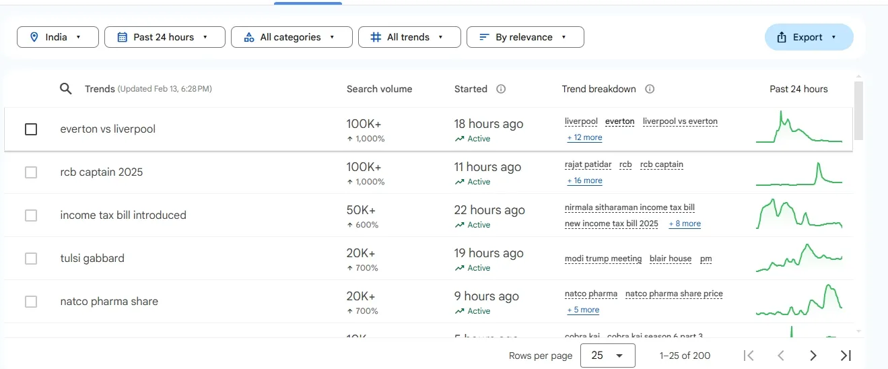Screen dimensions: 888x369
Task: Jump to the last page of results
Action: tap(846, 356)
